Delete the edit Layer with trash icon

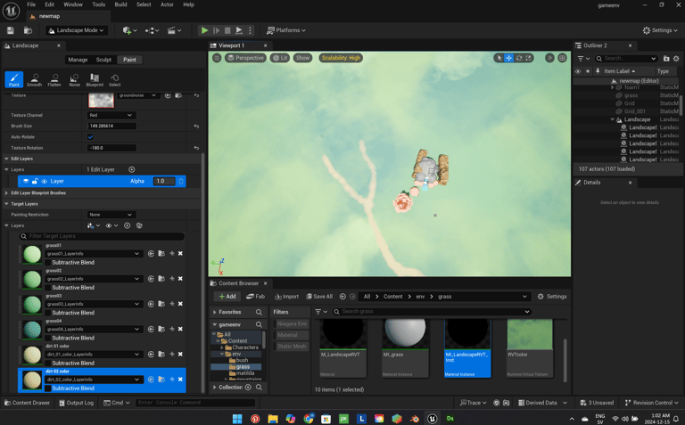click(181, 181)
